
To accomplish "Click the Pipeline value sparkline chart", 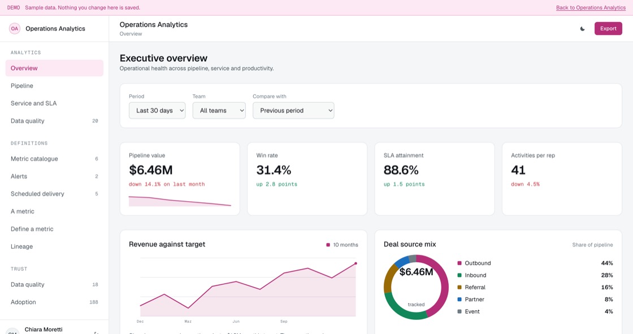I will click(180, 201).
